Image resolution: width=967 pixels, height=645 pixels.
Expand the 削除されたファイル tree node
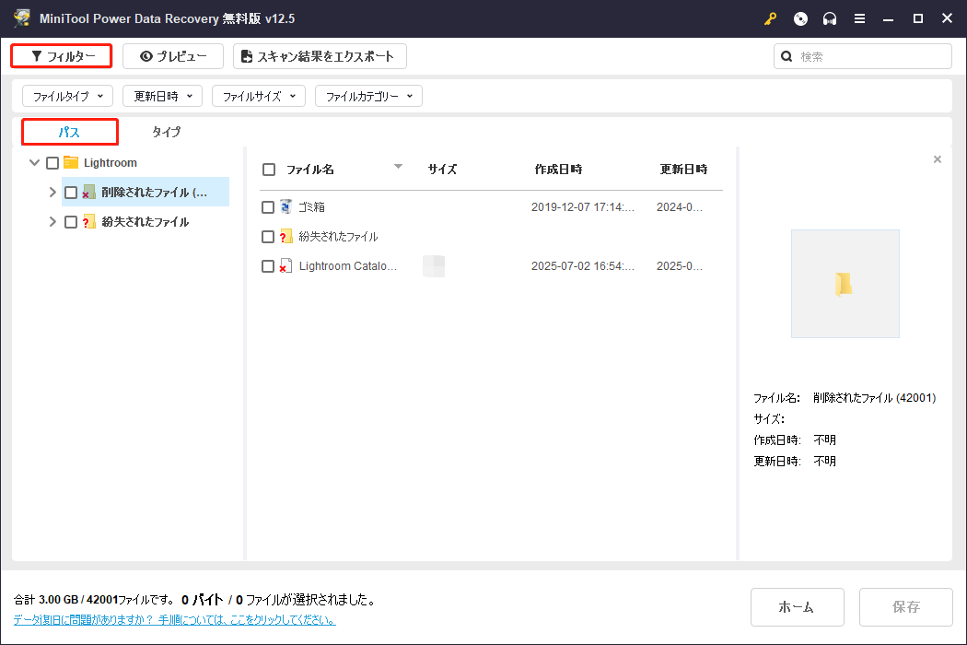(x=52, y=193)
